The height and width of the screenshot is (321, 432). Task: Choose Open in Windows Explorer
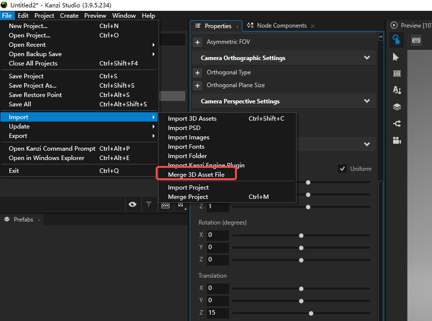(x=79, y=158)
